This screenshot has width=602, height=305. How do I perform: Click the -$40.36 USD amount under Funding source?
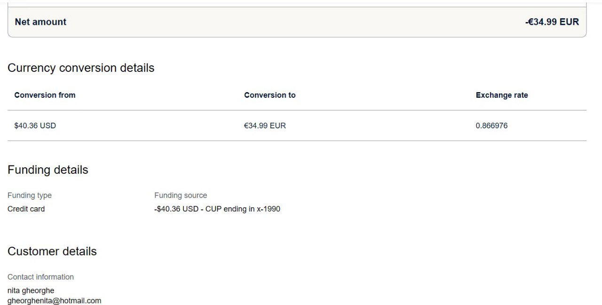tap(176, 209)
